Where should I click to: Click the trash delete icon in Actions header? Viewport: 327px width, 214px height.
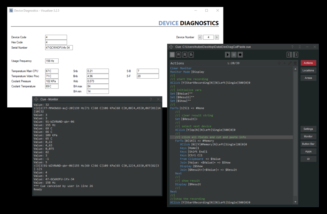coord(295,63)
